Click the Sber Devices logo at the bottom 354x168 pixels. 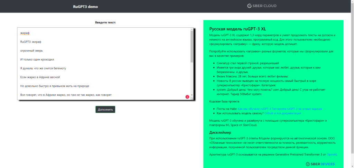pos(320,164)
